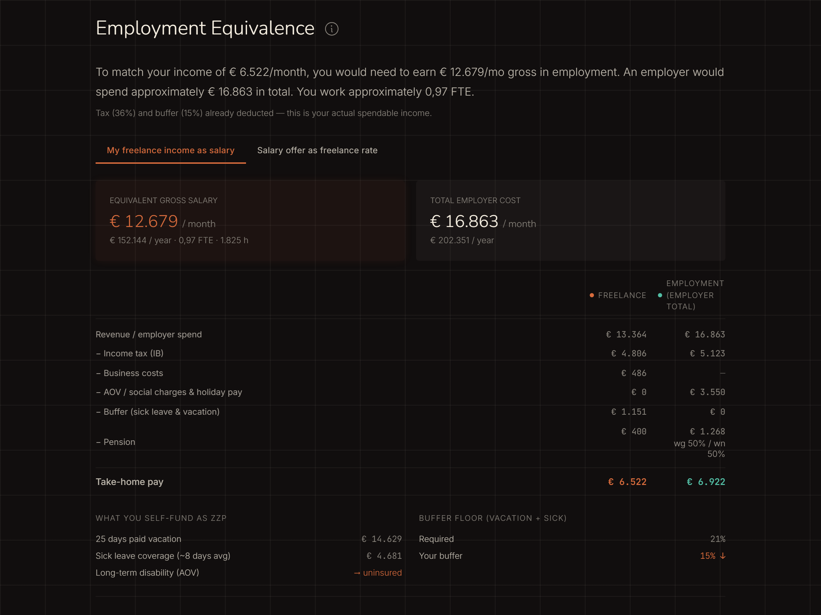Click the 'Buffer (sick leave & vacation)' label

click(161, 412)
